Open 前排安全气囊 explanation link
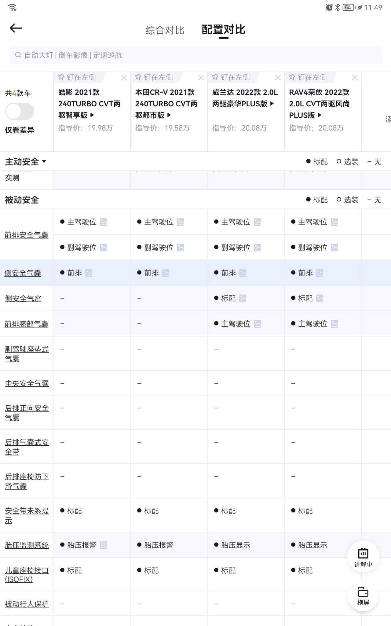391x626 pixels. [27, 235]
